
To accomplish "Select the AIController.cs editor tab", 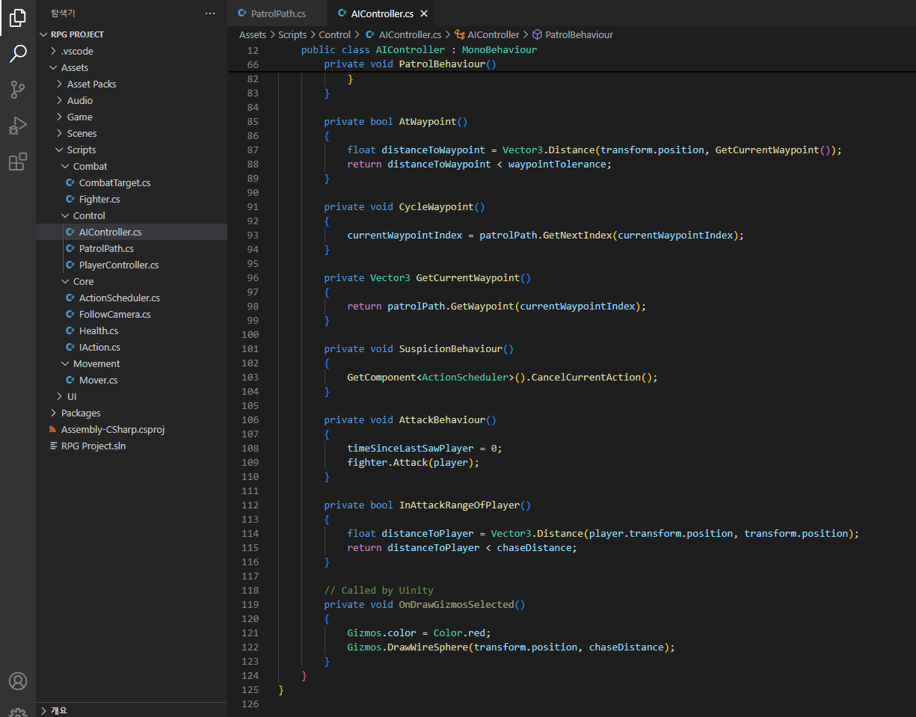I will (381, 13).
